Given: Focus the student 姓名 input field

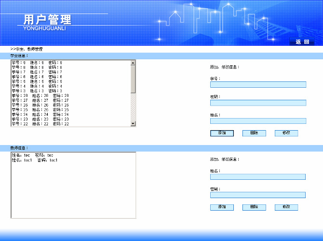Looking at the screenshot, I should (x=258, y=121).
